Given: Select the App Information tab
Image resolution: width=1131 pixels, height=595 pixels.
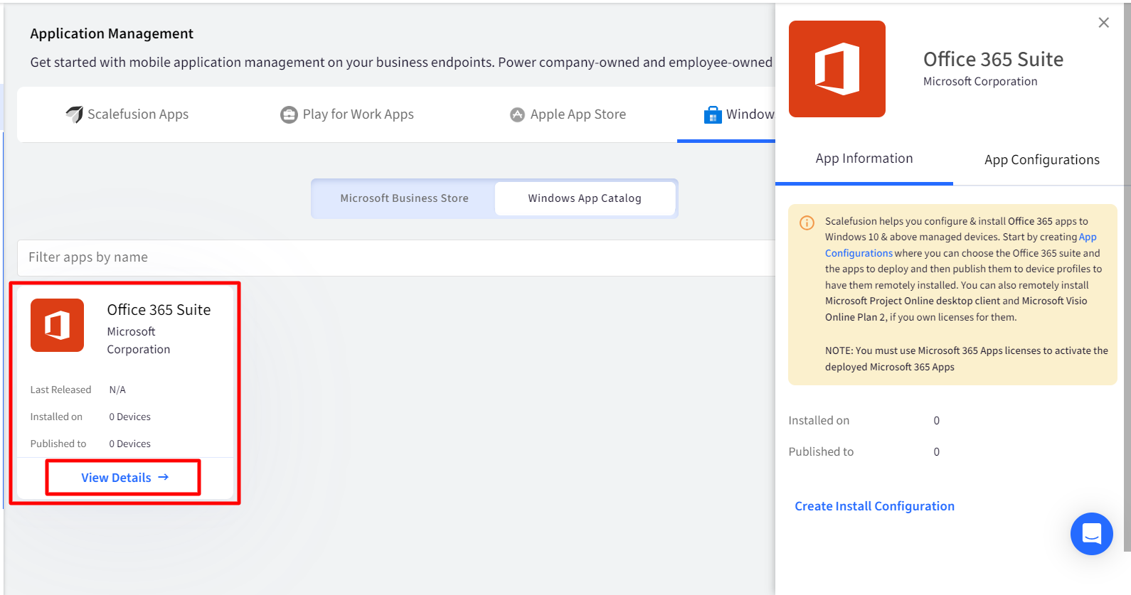Looking at the screenshot, I should tap(864, 159).
